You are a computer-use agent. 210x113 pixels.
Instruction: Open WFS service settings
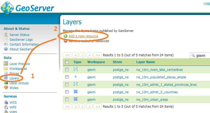13,107
